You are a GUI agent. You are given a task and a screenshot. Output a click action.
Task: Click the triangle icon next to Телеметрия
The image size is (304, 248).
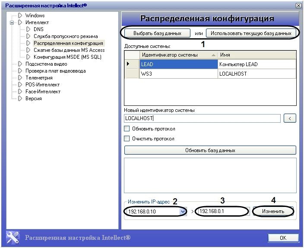click(x=20, y=78)
